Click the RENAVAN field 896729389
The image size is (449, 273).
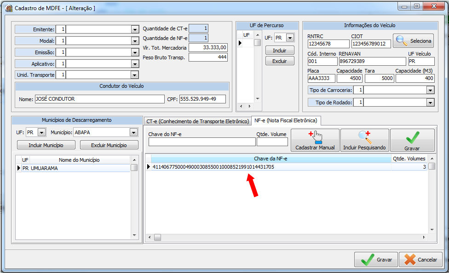tap(372, 61)
